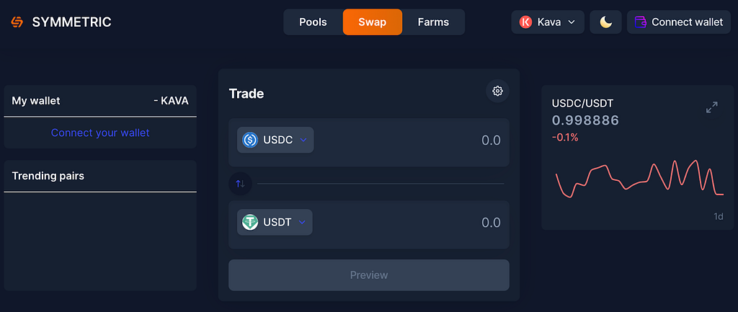Open trade settings gear icon

click(497, 91)
